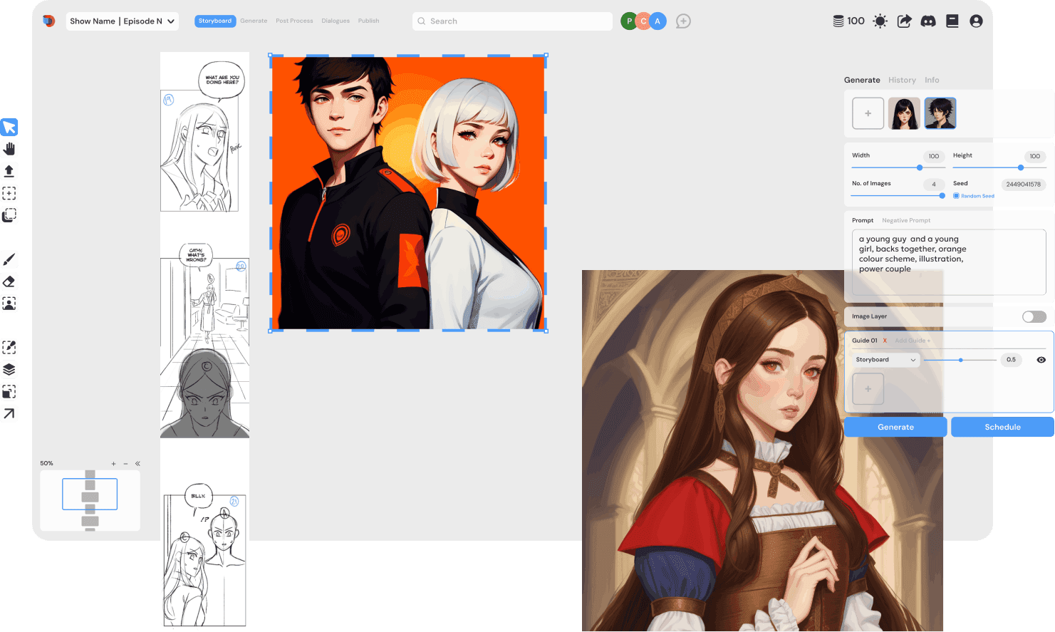The image size is (1055, 632).
Task: Toggle the light/dark theme sun icon
Action: [x=880, y=21]
